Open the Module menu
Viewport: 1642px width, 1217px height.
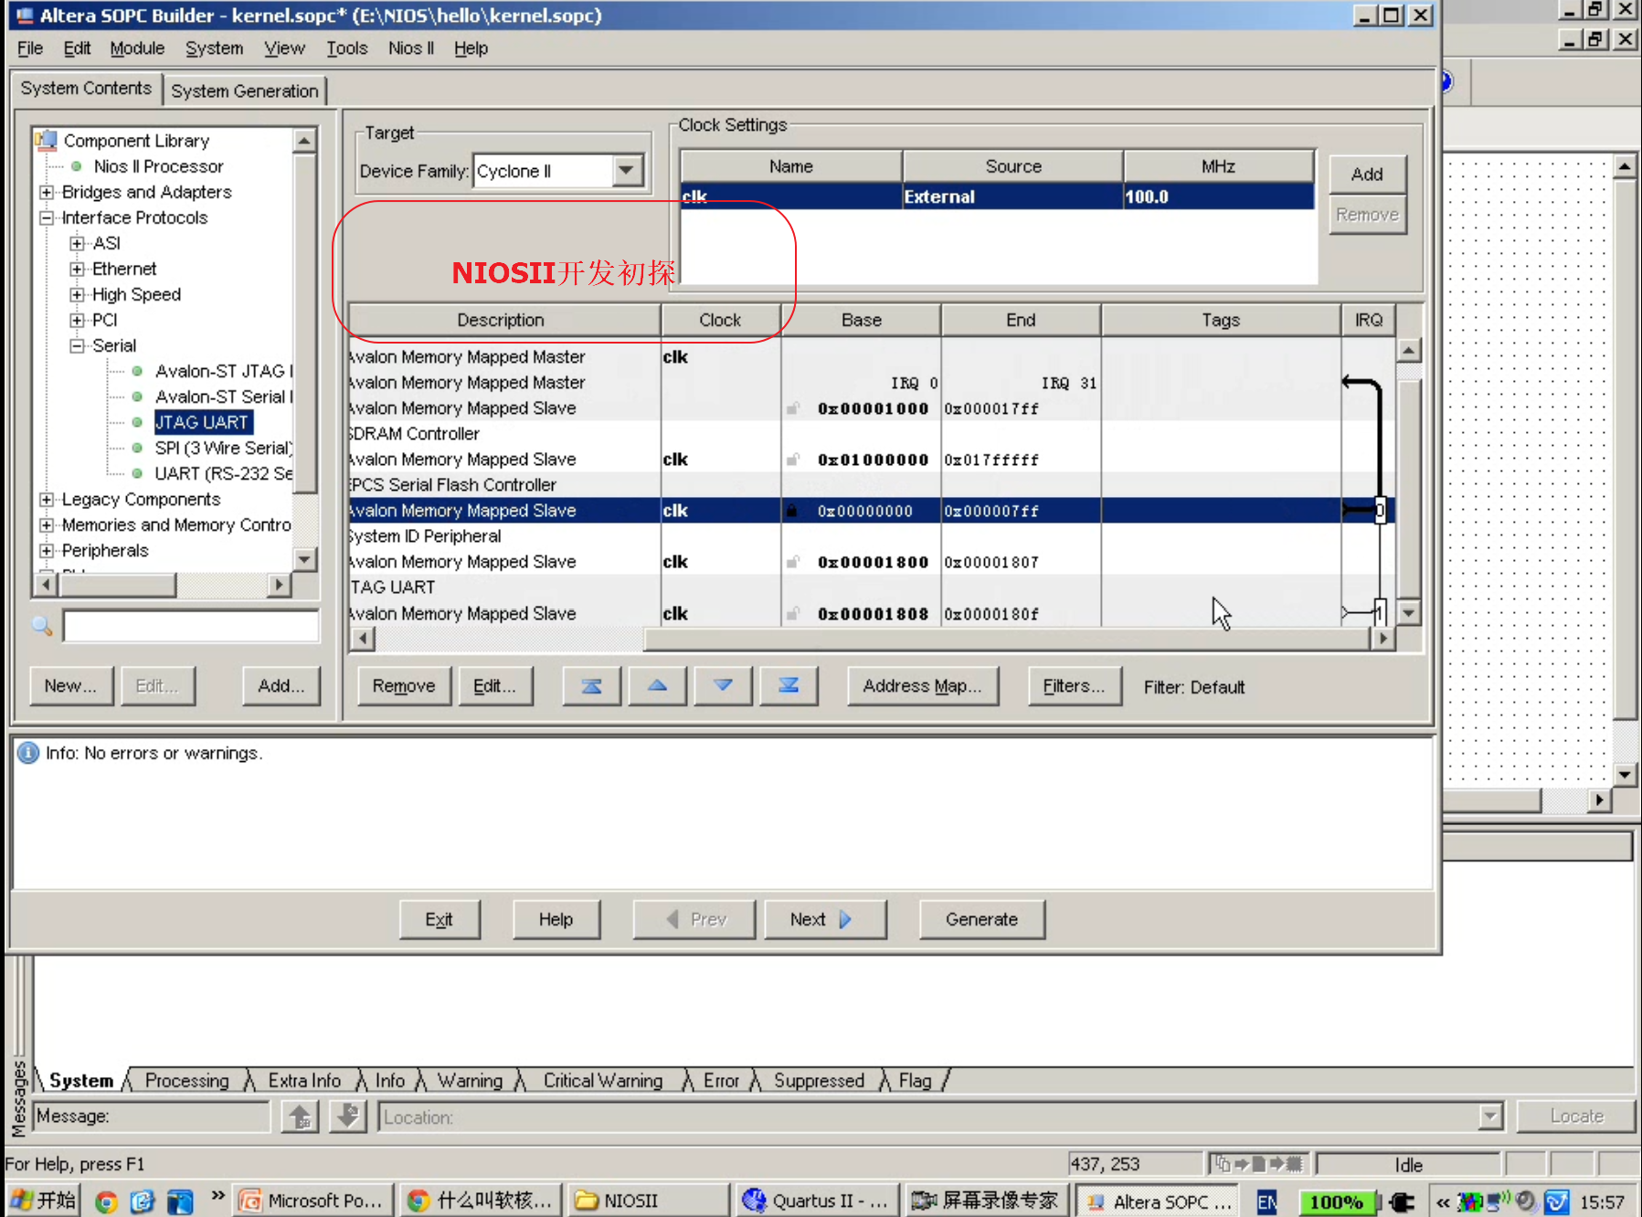tap(137, 48)
